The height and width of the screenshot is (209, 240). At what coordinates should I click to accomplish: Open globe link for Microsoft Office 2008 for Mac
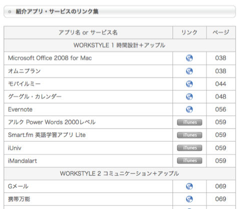pos(189,58)
